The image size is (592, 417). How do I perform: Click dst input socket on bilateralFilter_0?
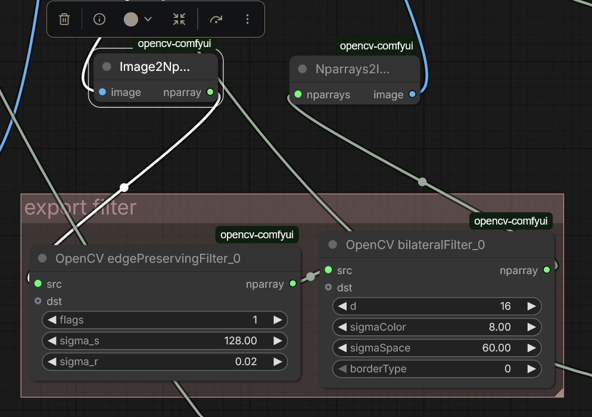point(328,288)
